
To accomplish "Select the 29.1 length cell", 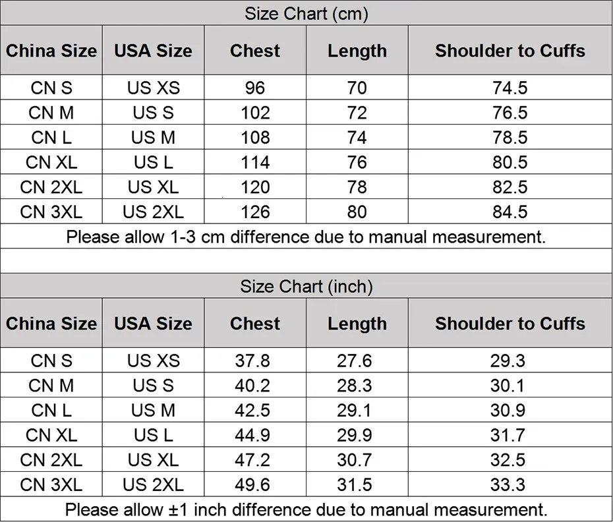I will [355, 410].
